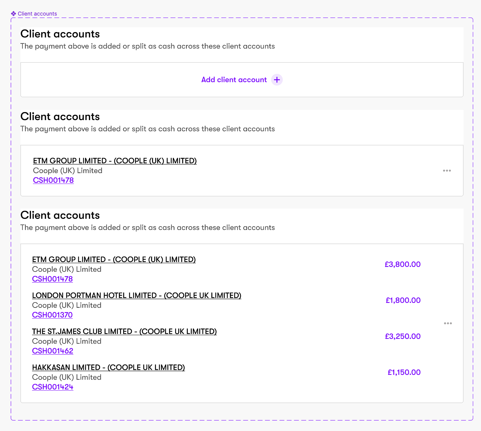
Task: Open the three-dot menu on the four-account card
Action: [448, 323]
